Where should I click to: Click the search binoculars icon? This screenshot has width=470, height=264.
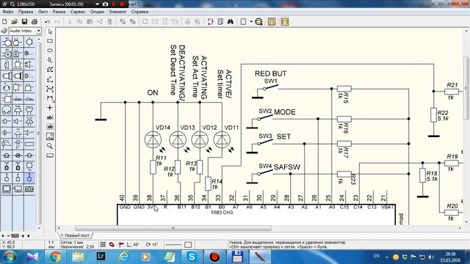(230, 21)
